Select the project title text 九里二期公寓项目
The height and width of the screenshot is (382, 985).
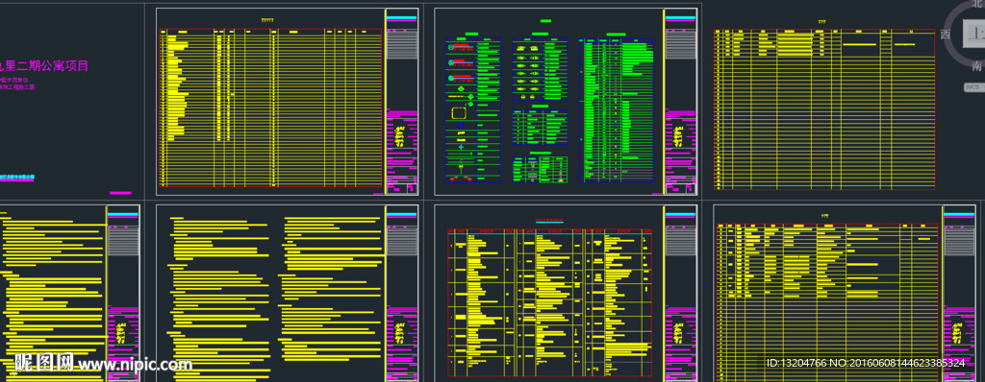[x=44, y=66]
